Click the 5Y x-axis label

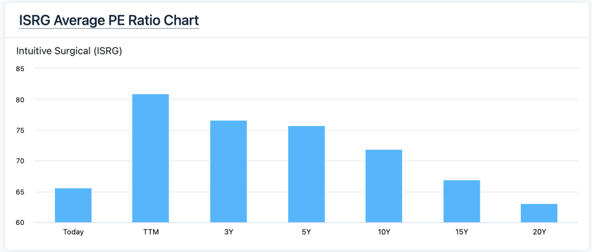[306, 232]
